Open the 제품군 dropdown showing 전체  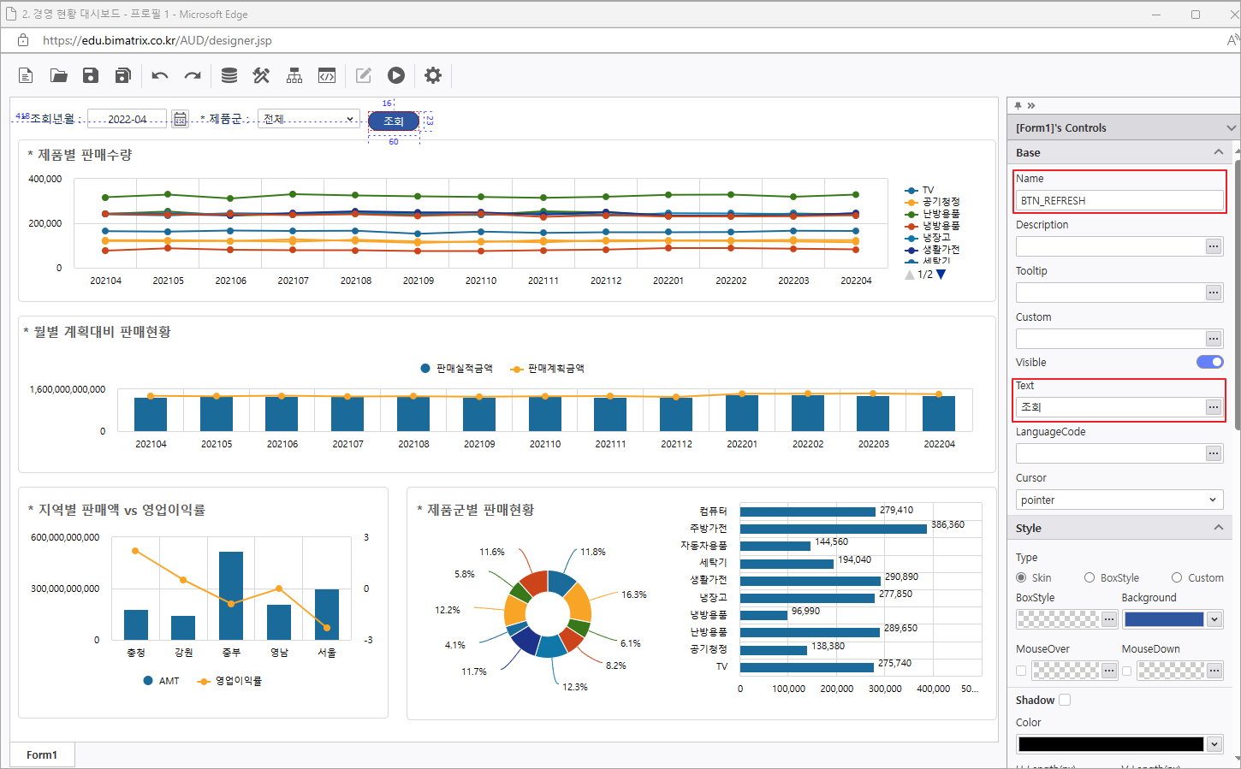coord(308,119)
